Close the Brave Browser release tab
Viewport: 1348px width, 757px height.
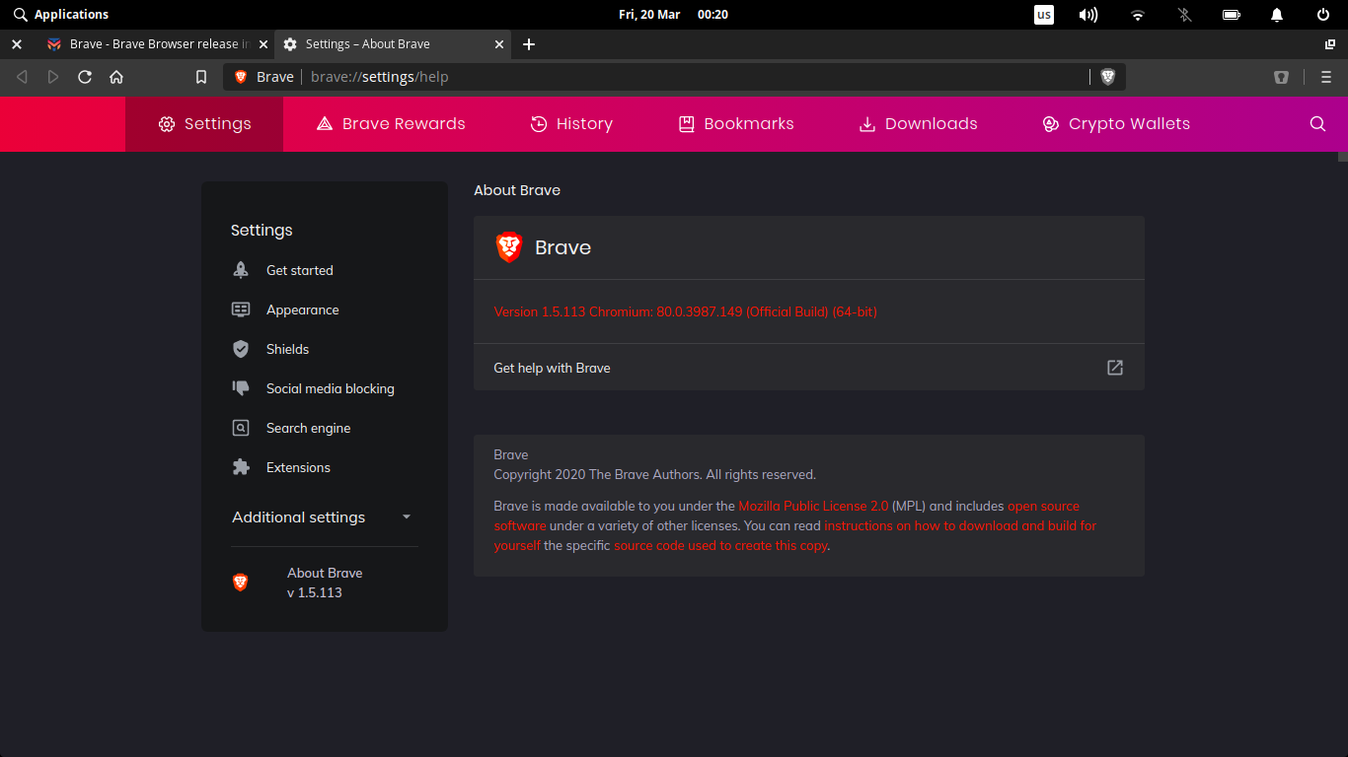(x=263, y=44)
